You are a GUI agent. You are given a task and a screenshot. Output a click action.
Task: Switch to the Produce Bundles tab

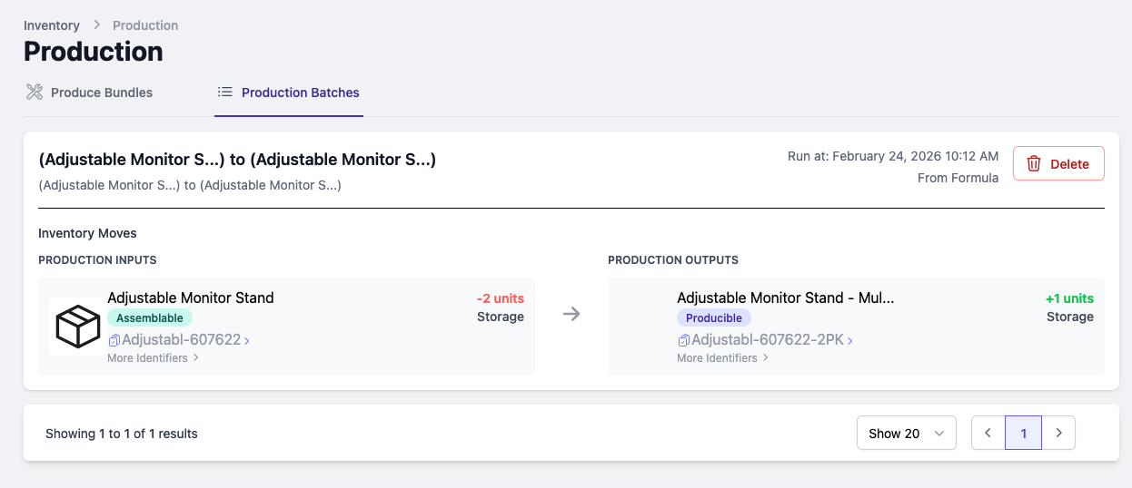101,93
